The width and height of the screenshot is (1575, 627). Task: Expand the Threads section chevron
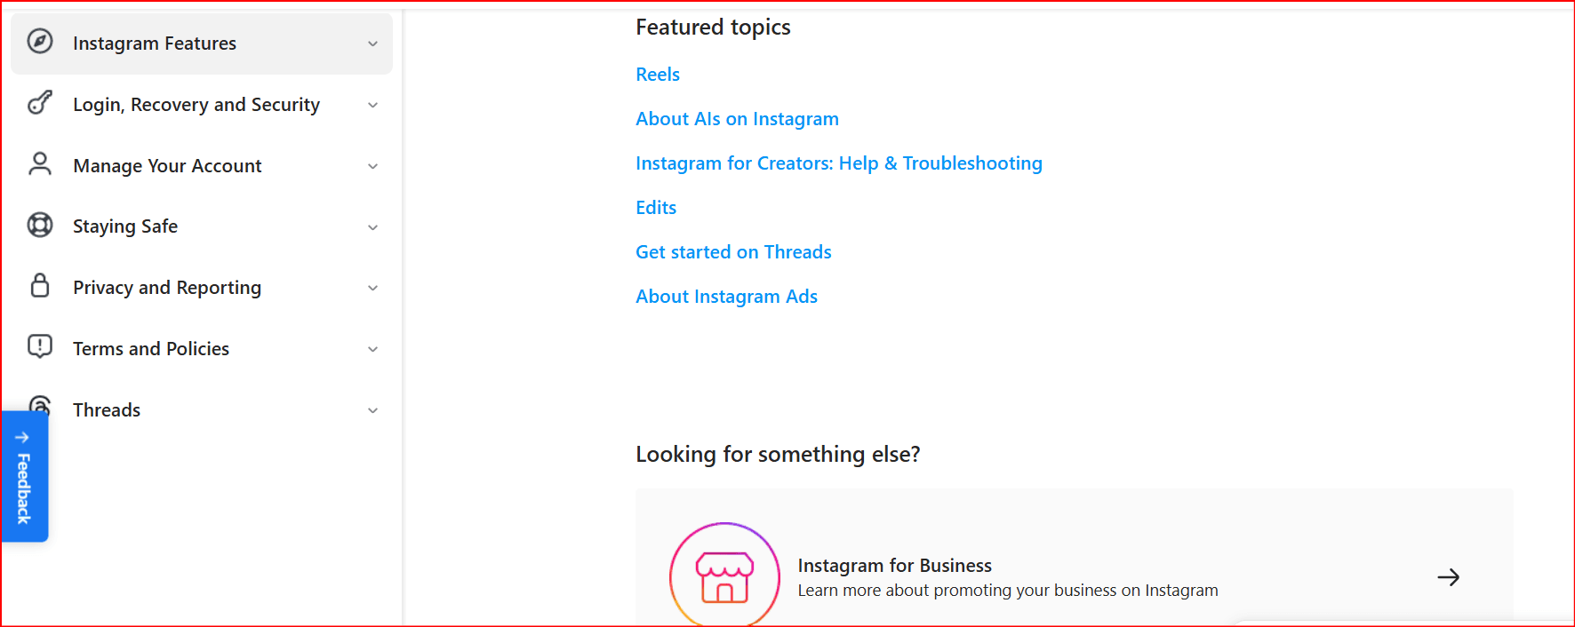click(x=373, y=410)
